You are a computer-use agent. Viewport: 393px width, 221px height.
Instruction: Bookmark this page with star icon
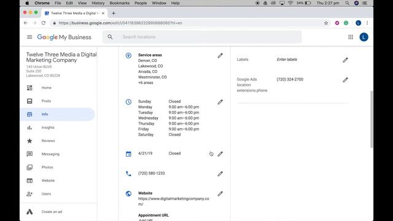point(326,23)
